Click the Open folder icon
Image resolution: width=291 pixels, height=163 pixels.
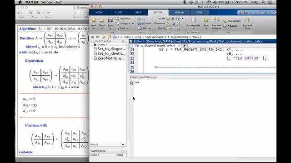click(102, 20)
